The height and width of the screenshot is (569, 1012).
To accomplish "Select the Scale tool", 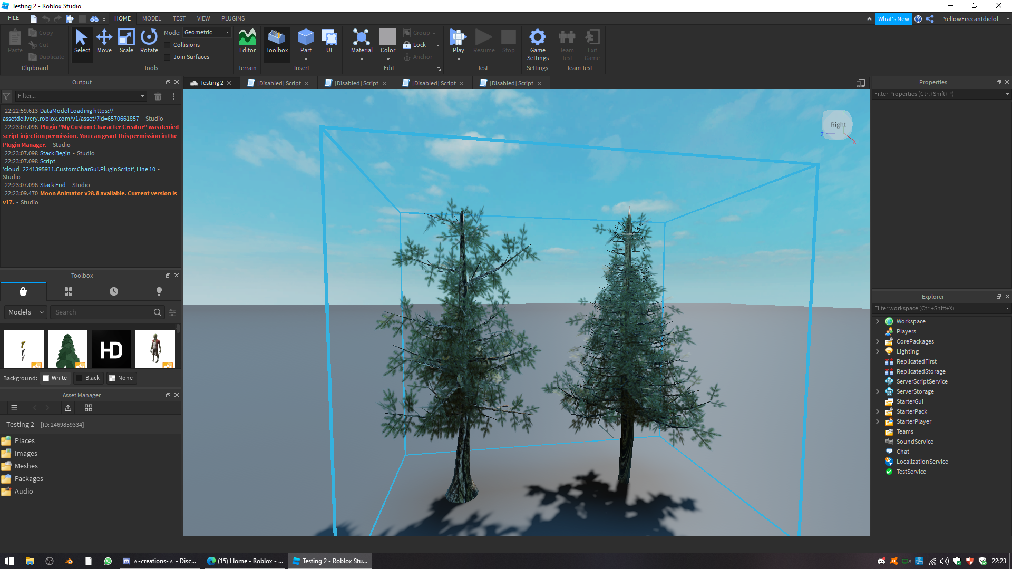I will [126, 42].
